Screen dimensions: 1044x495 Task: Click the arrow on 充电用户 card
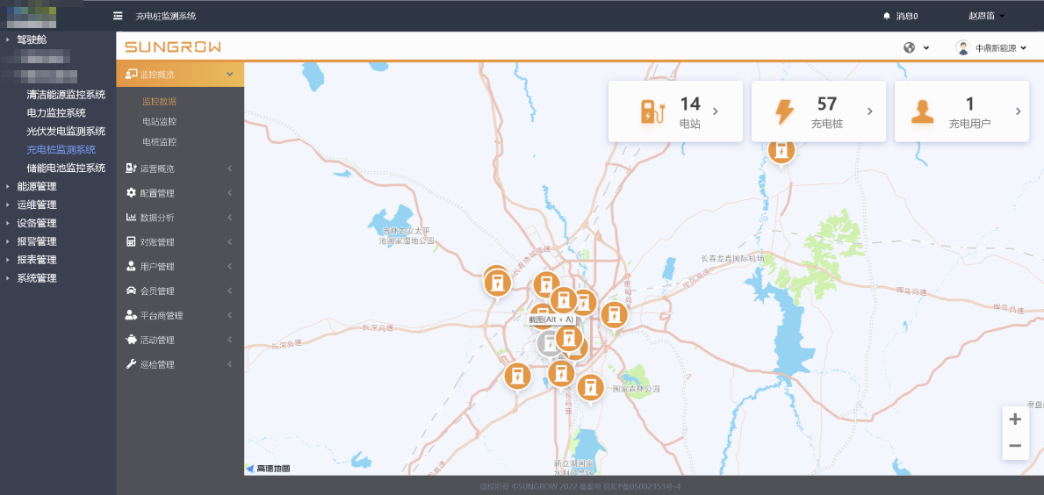(x=1018, y=111)
